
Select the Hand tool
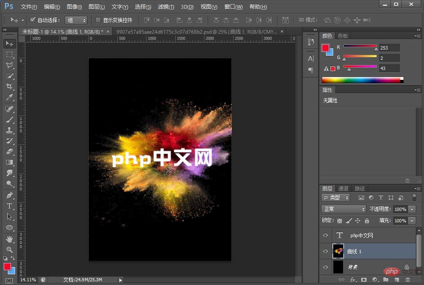click(x=9, y=239)
